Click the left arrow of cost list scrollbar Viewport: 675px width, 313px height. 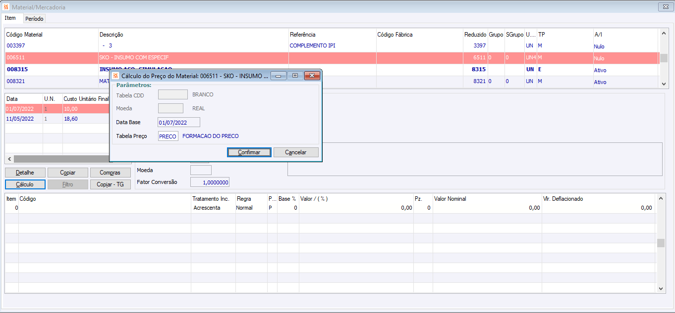(9, 159)
